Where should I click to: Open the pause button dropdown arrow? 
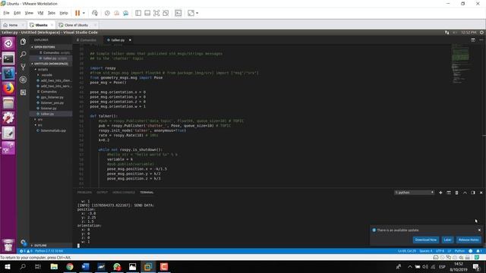[x=84, y=13]
